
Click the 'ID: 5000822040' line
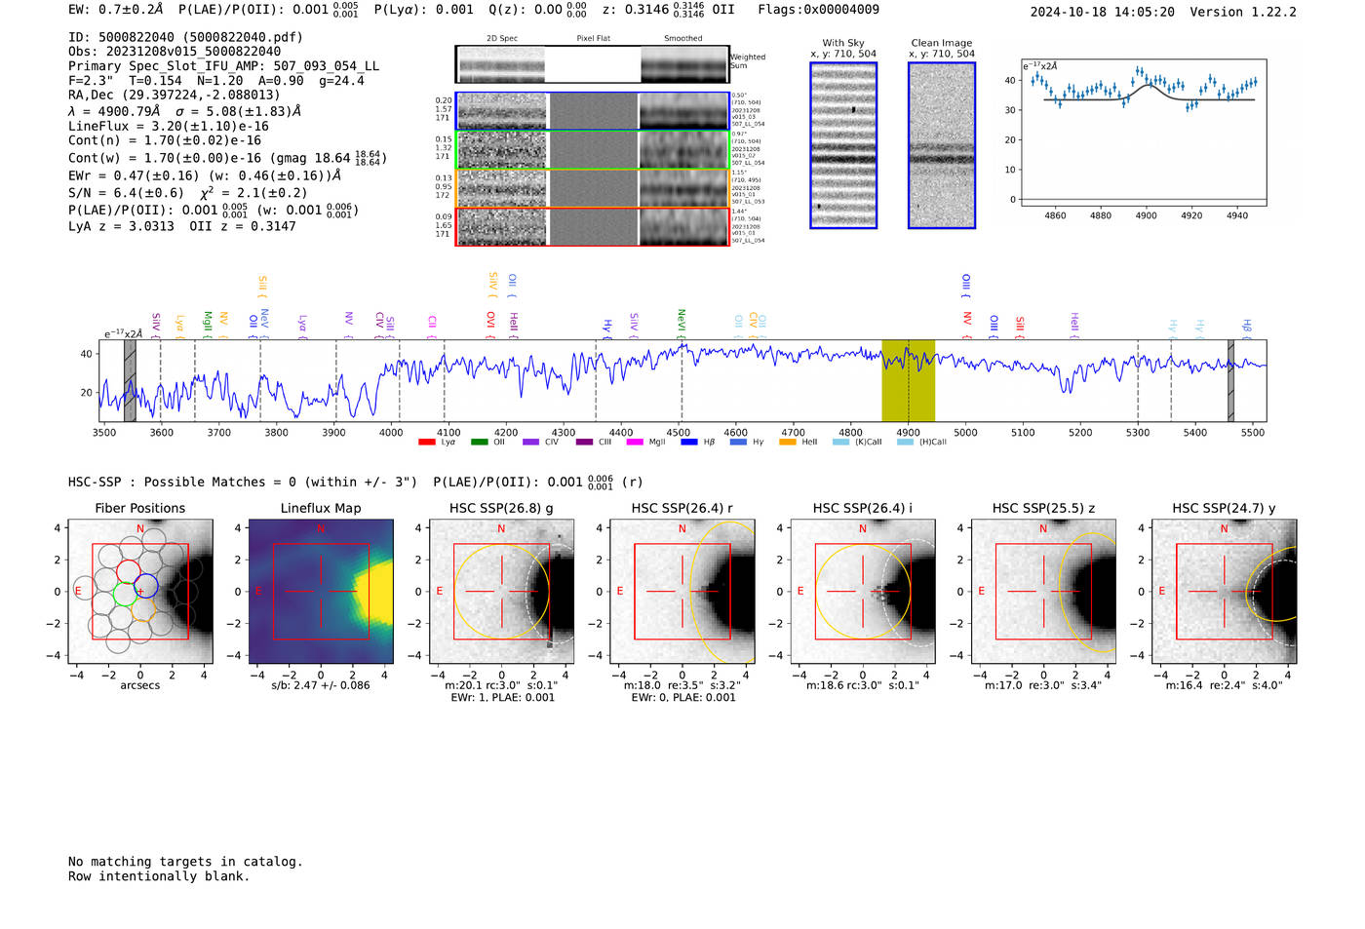click(x=185, y=37)
